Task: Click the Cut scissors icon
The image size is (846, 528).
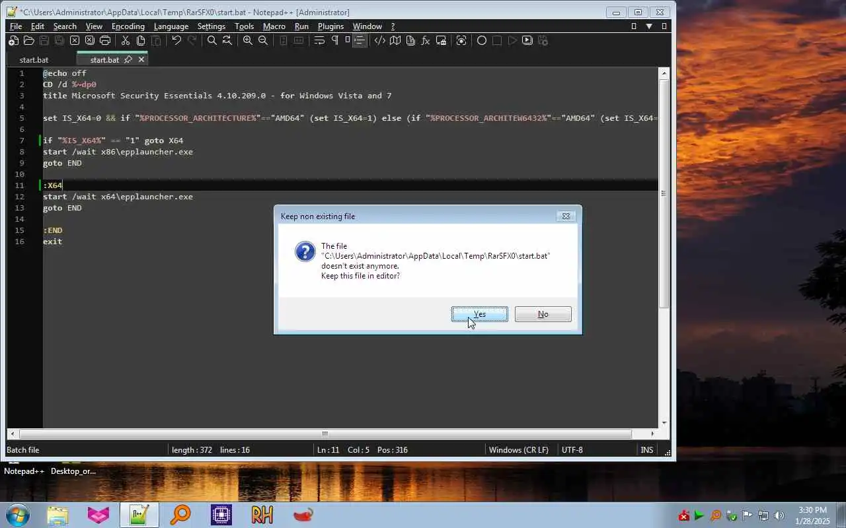Action: point(126,40)
